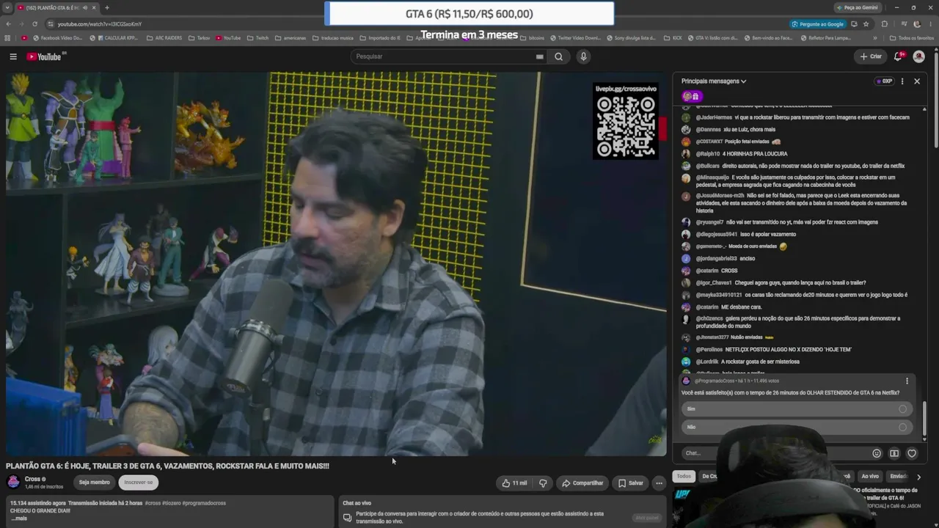Open the Twitch bookmark folder
This screenshot has height=528, width=939.
coord(257,37)
